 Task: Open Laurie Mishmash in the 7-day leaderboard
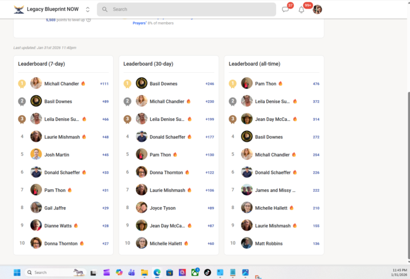coord(62,137)
